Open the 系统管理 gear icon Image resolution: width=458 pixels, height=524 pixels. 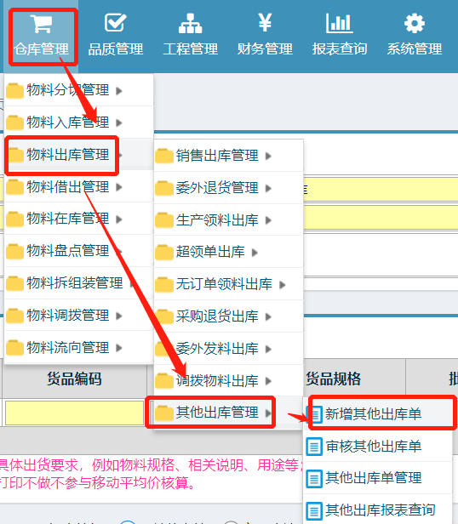click(x=415, y=24)
